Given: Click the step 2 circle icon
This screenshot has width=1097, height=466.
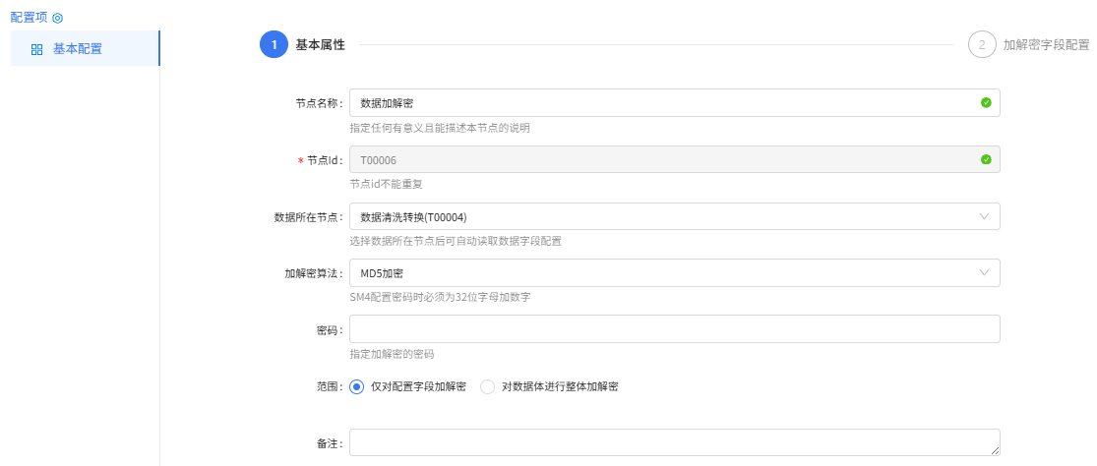Looking at the screenshot, I should [x=982, y=44].
